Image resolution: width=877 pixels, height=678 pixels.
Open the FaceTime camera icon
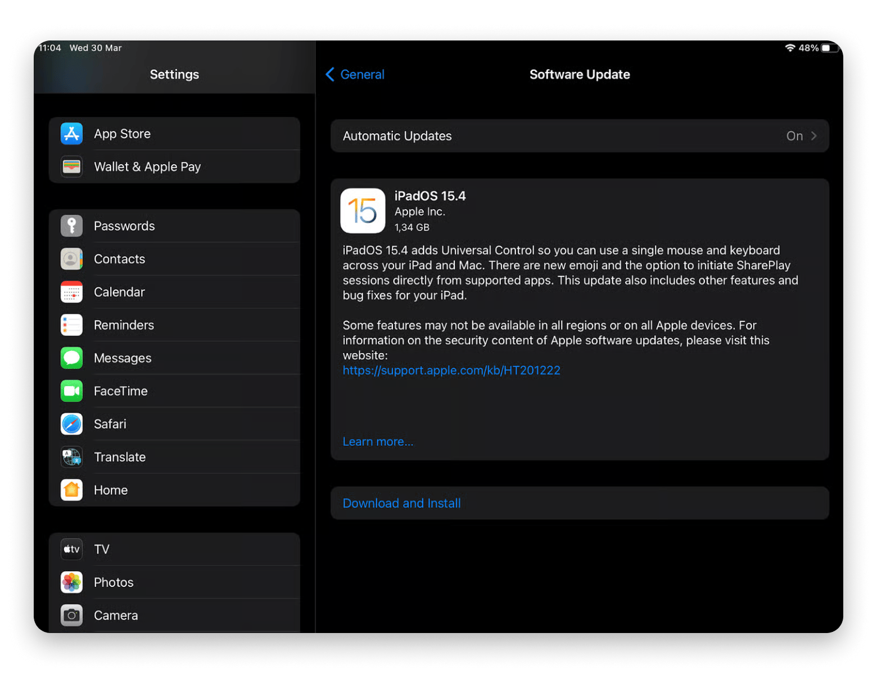(71, 391)
